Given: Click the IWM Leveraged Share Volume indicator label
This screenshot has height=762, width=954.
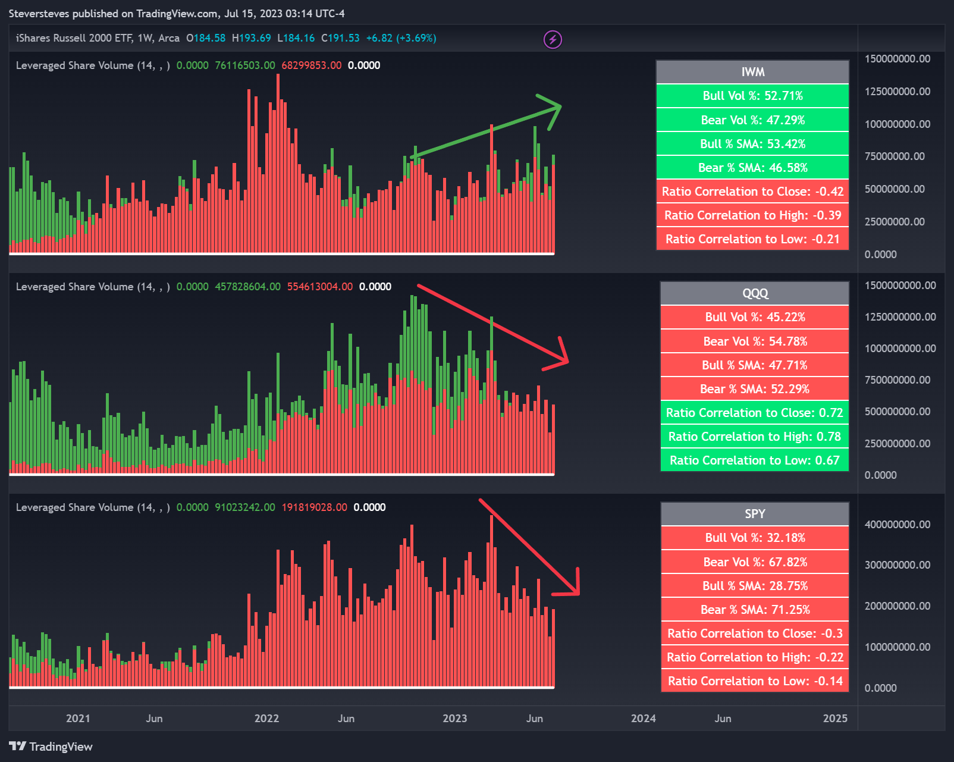Looking at the screenshot, I should tap(93, 65).
